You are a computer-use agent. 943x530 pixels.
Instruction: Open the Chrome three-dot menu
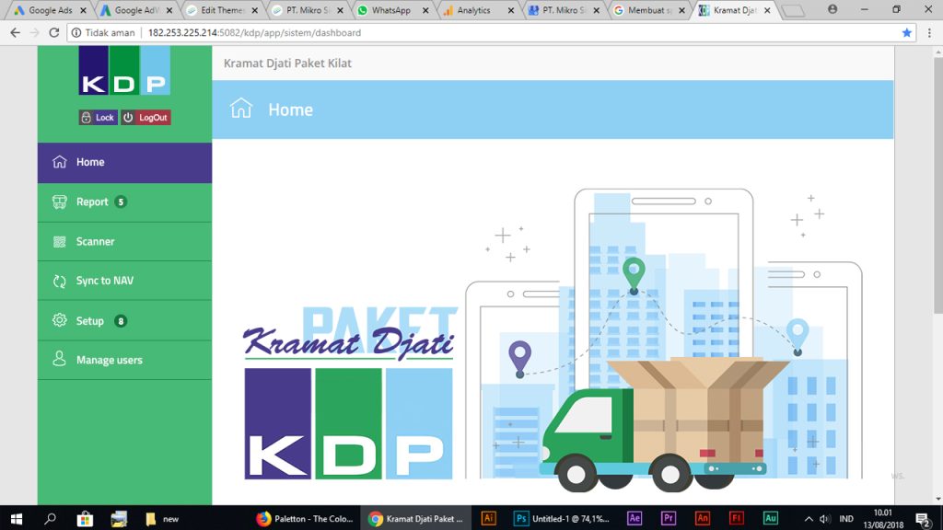tap(929, 32)
